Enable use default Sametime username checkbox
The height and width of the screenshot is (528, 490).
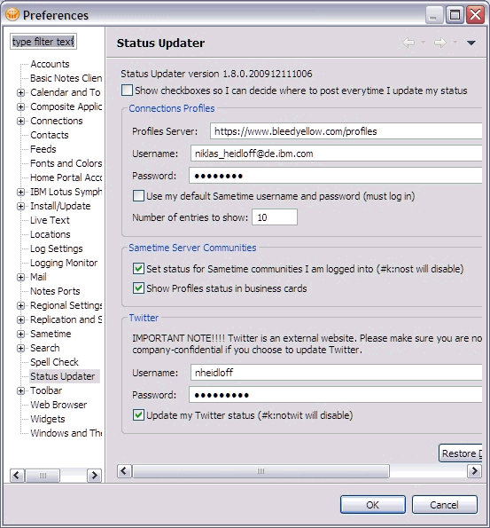pyautogui.click(x=138, y=196)
